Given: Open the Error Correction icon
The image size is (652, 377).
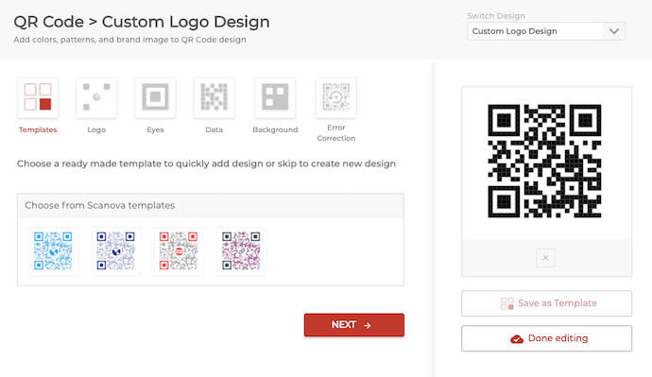Looking at the screenshot, I should click(336, 97).
